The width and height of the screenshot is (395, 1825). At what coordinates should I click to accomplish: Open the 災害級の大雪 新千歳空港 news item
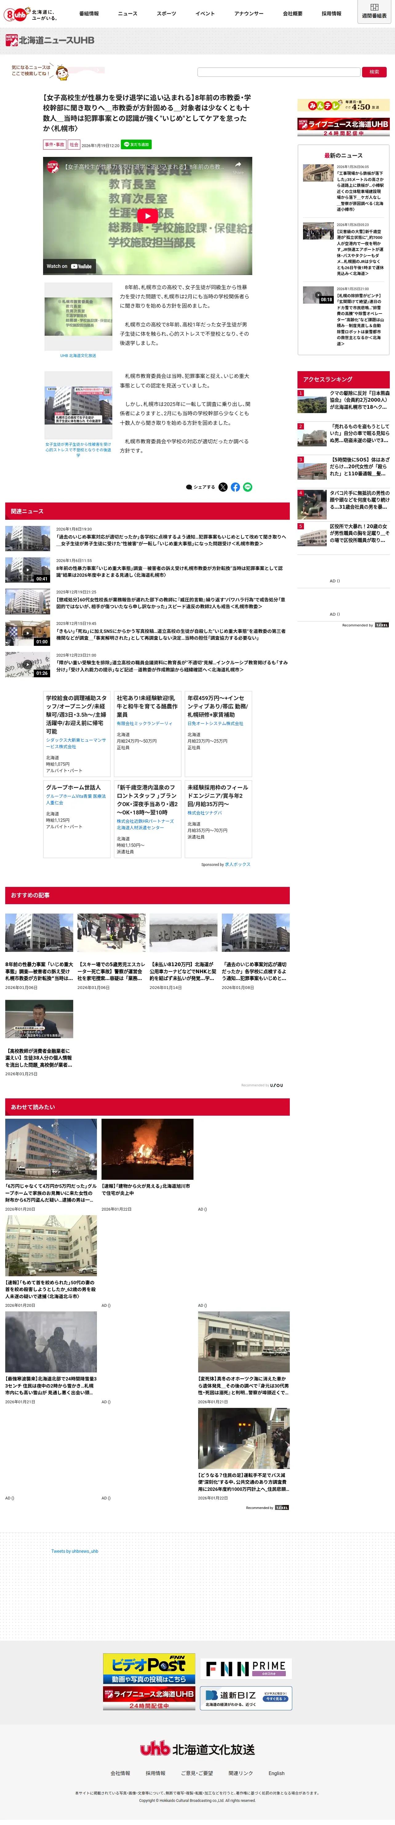(343, 249)
